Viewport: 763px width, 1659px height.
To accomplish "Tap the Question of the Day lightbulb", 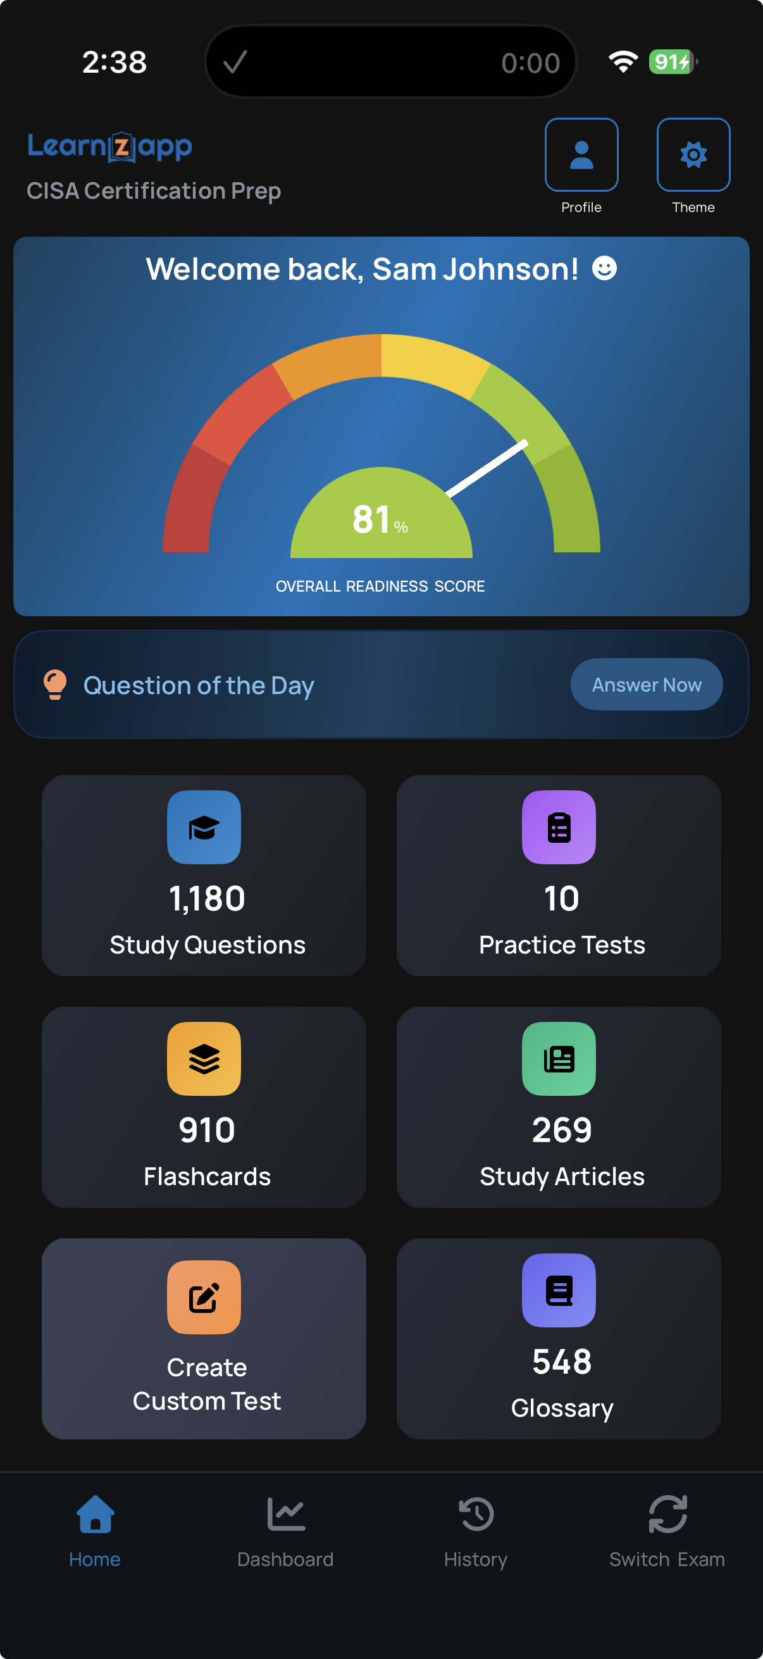I will pos(56,684).
